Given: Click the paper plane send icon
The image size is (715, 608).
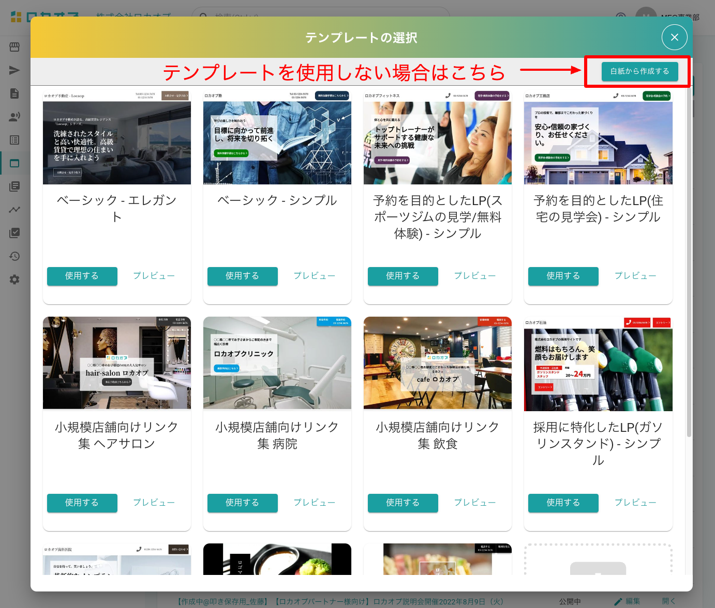Looking at the screenshot, I should pos(14,70).
